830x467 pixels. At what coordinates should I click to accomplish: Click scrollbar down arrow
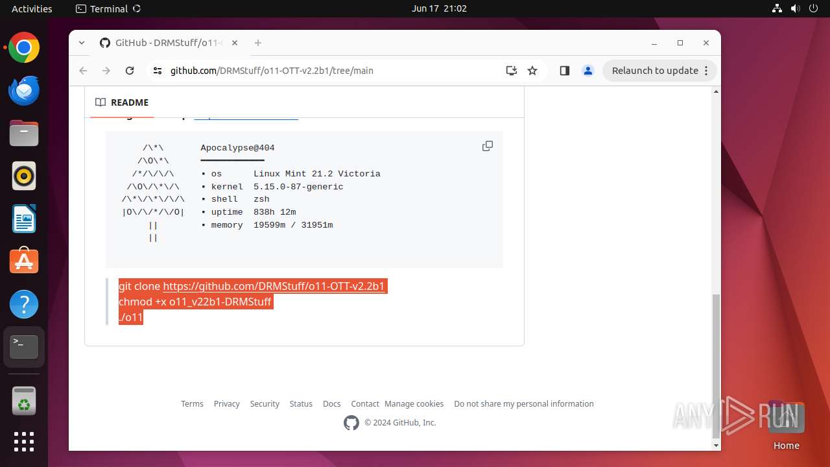[716, 446]
